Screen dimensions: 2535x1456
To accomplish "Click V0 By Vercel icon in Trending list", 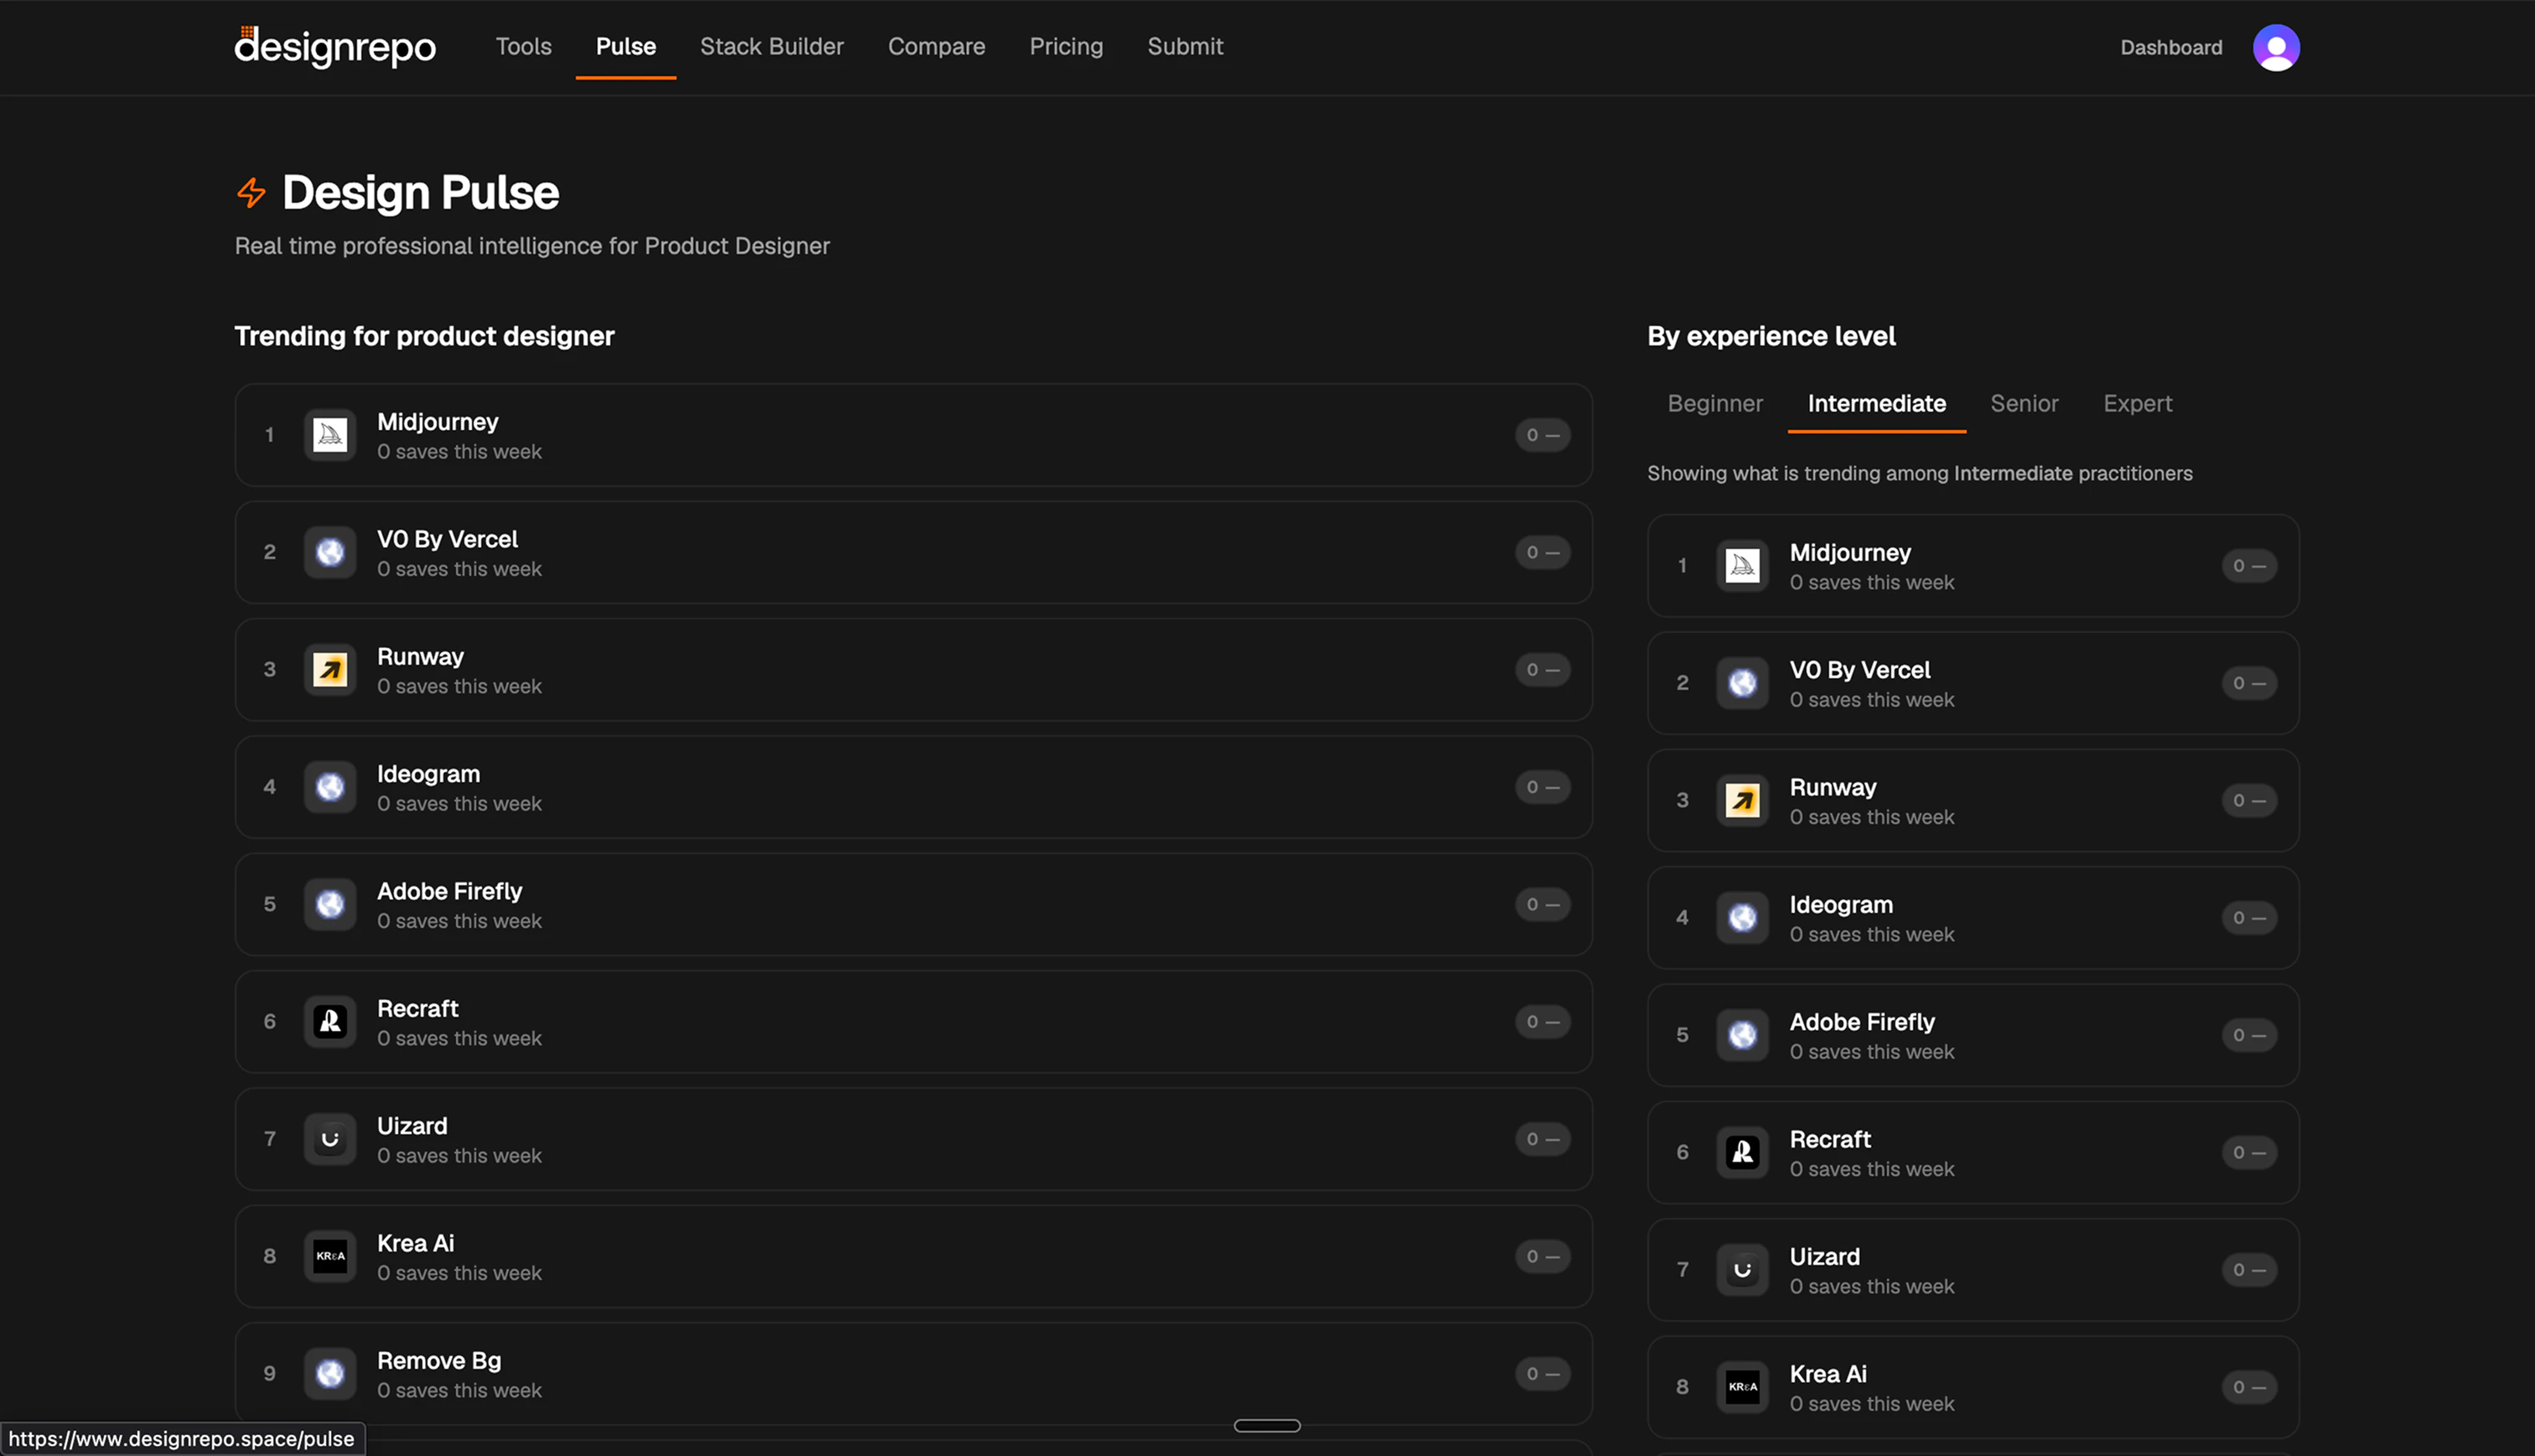I will pos(330,552).
